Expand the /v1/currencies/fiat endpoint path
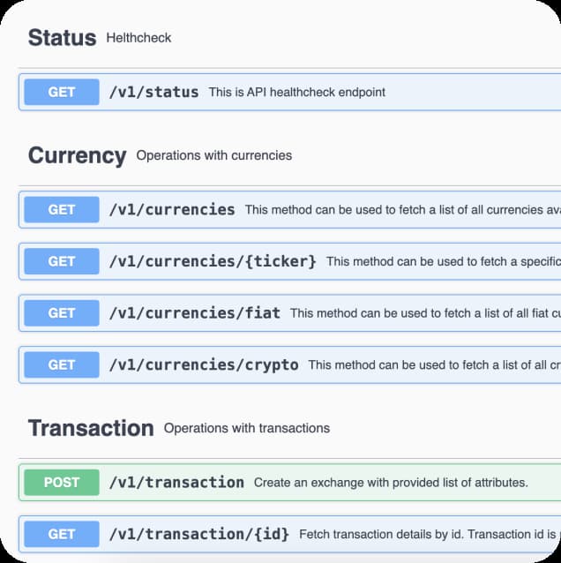561x563 pixels. click(194, 313)
